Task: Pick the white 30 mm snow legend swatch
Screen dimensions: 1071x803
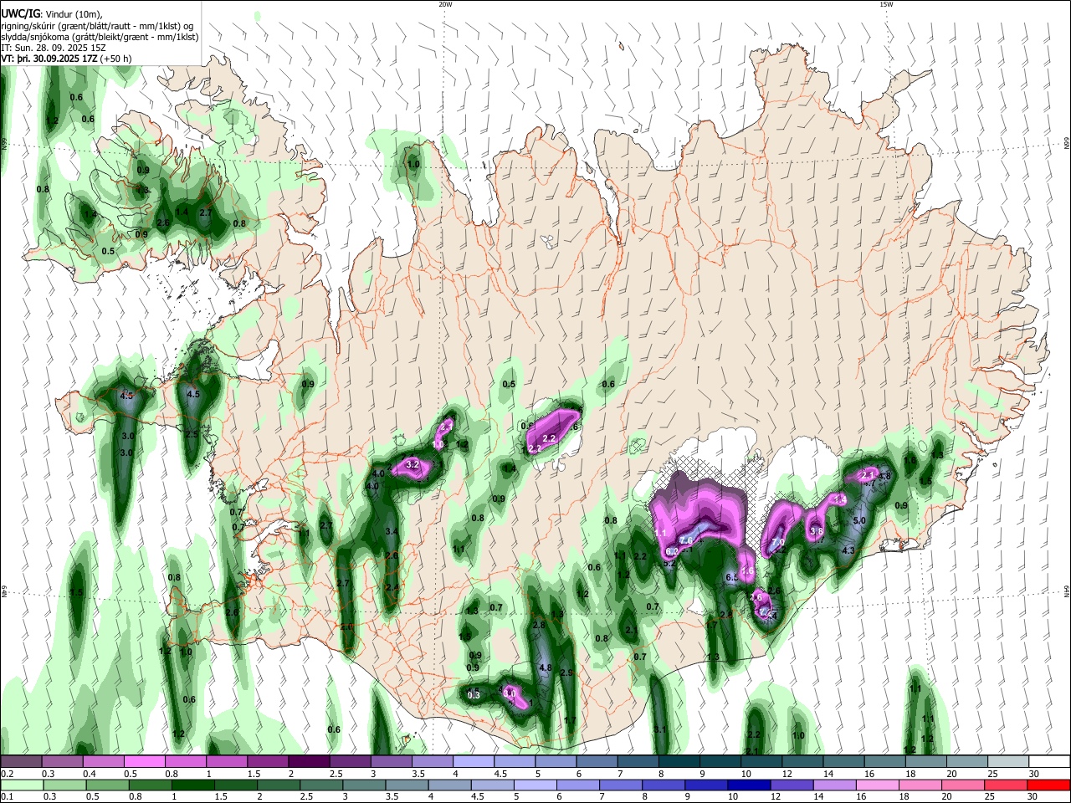Action: (x=1049, y=761)
